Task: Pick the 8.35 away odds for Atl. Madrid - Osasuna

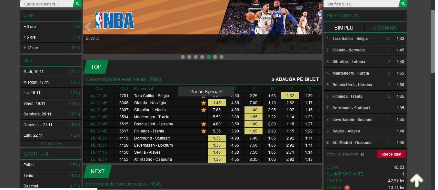Action: click(254, 159)
